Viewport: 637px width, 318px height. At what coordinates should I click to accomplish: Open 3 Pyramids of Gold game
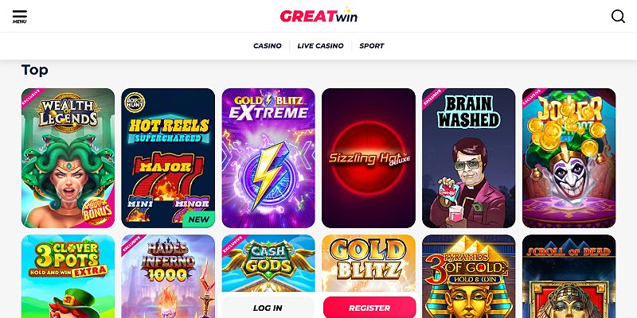coord(469,276)
